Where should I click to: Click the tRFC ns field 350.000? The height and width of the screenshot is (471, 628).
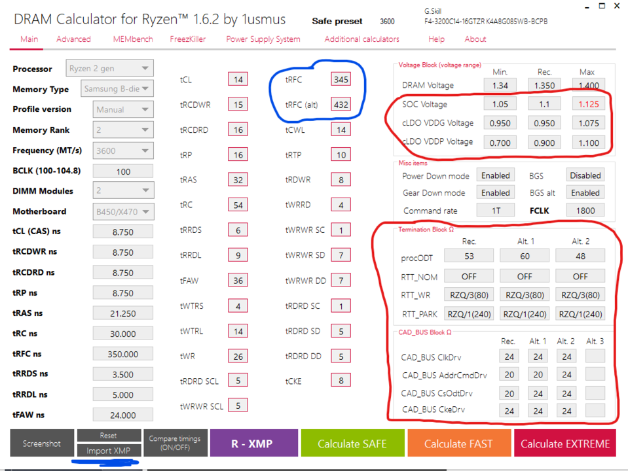[123, 354]
